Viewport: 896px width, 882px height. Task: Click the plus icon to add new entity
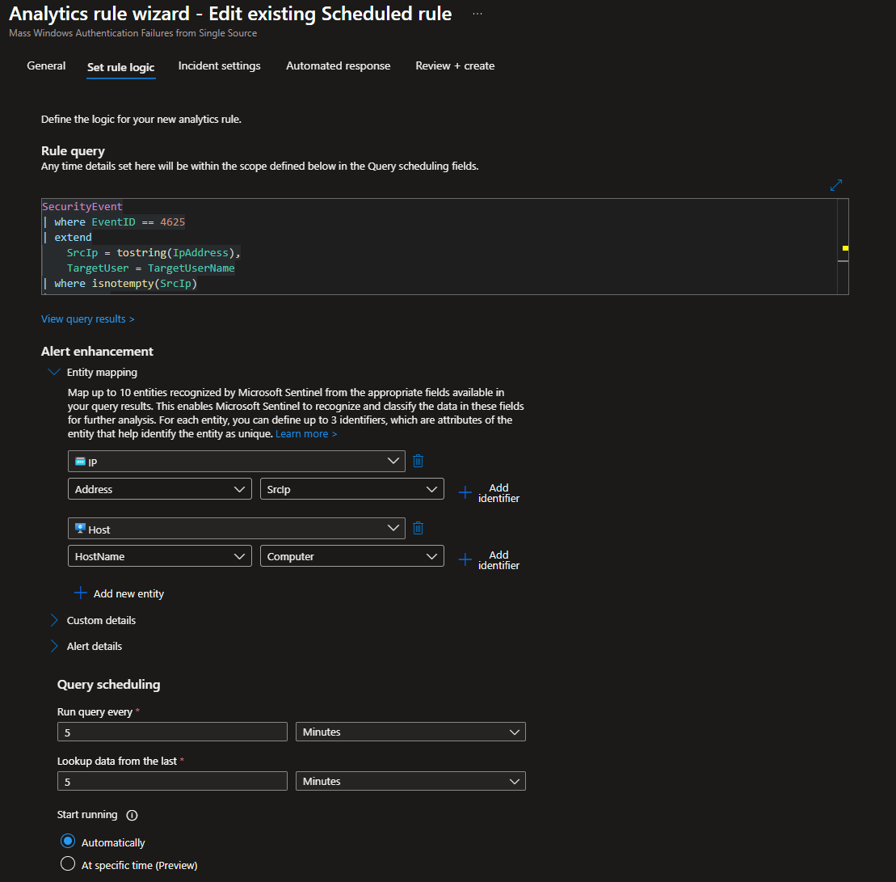(x=80, y=593)
